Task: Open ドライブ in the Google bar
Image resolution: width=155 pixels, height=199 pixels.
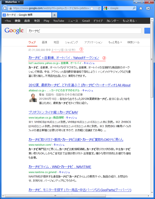Action: 98,21
